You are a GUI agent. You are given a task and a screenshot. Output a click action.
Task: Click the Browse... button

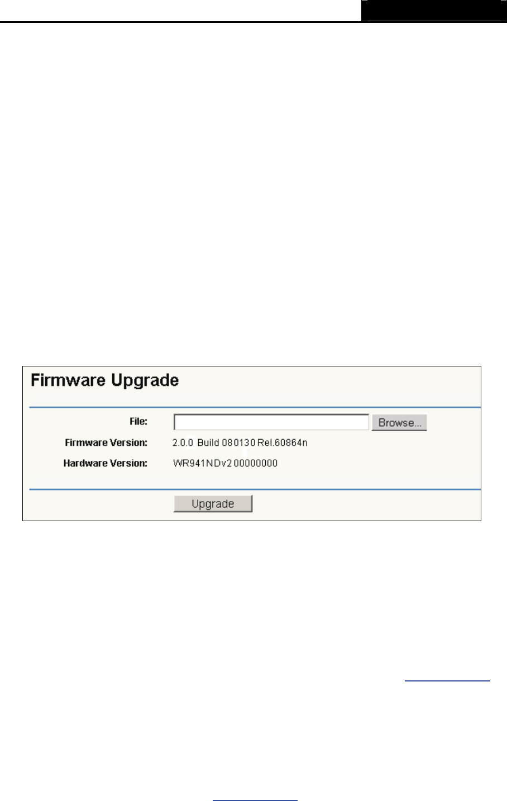pyautogui.click(x=399, y=423)
